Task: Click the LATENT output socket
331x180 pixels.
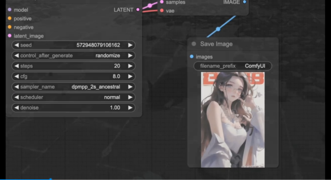Action: click(138, 9)
